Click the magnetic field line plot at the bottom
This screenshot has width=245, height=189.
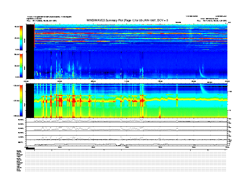pyautogui.click(x=127, y=143)
